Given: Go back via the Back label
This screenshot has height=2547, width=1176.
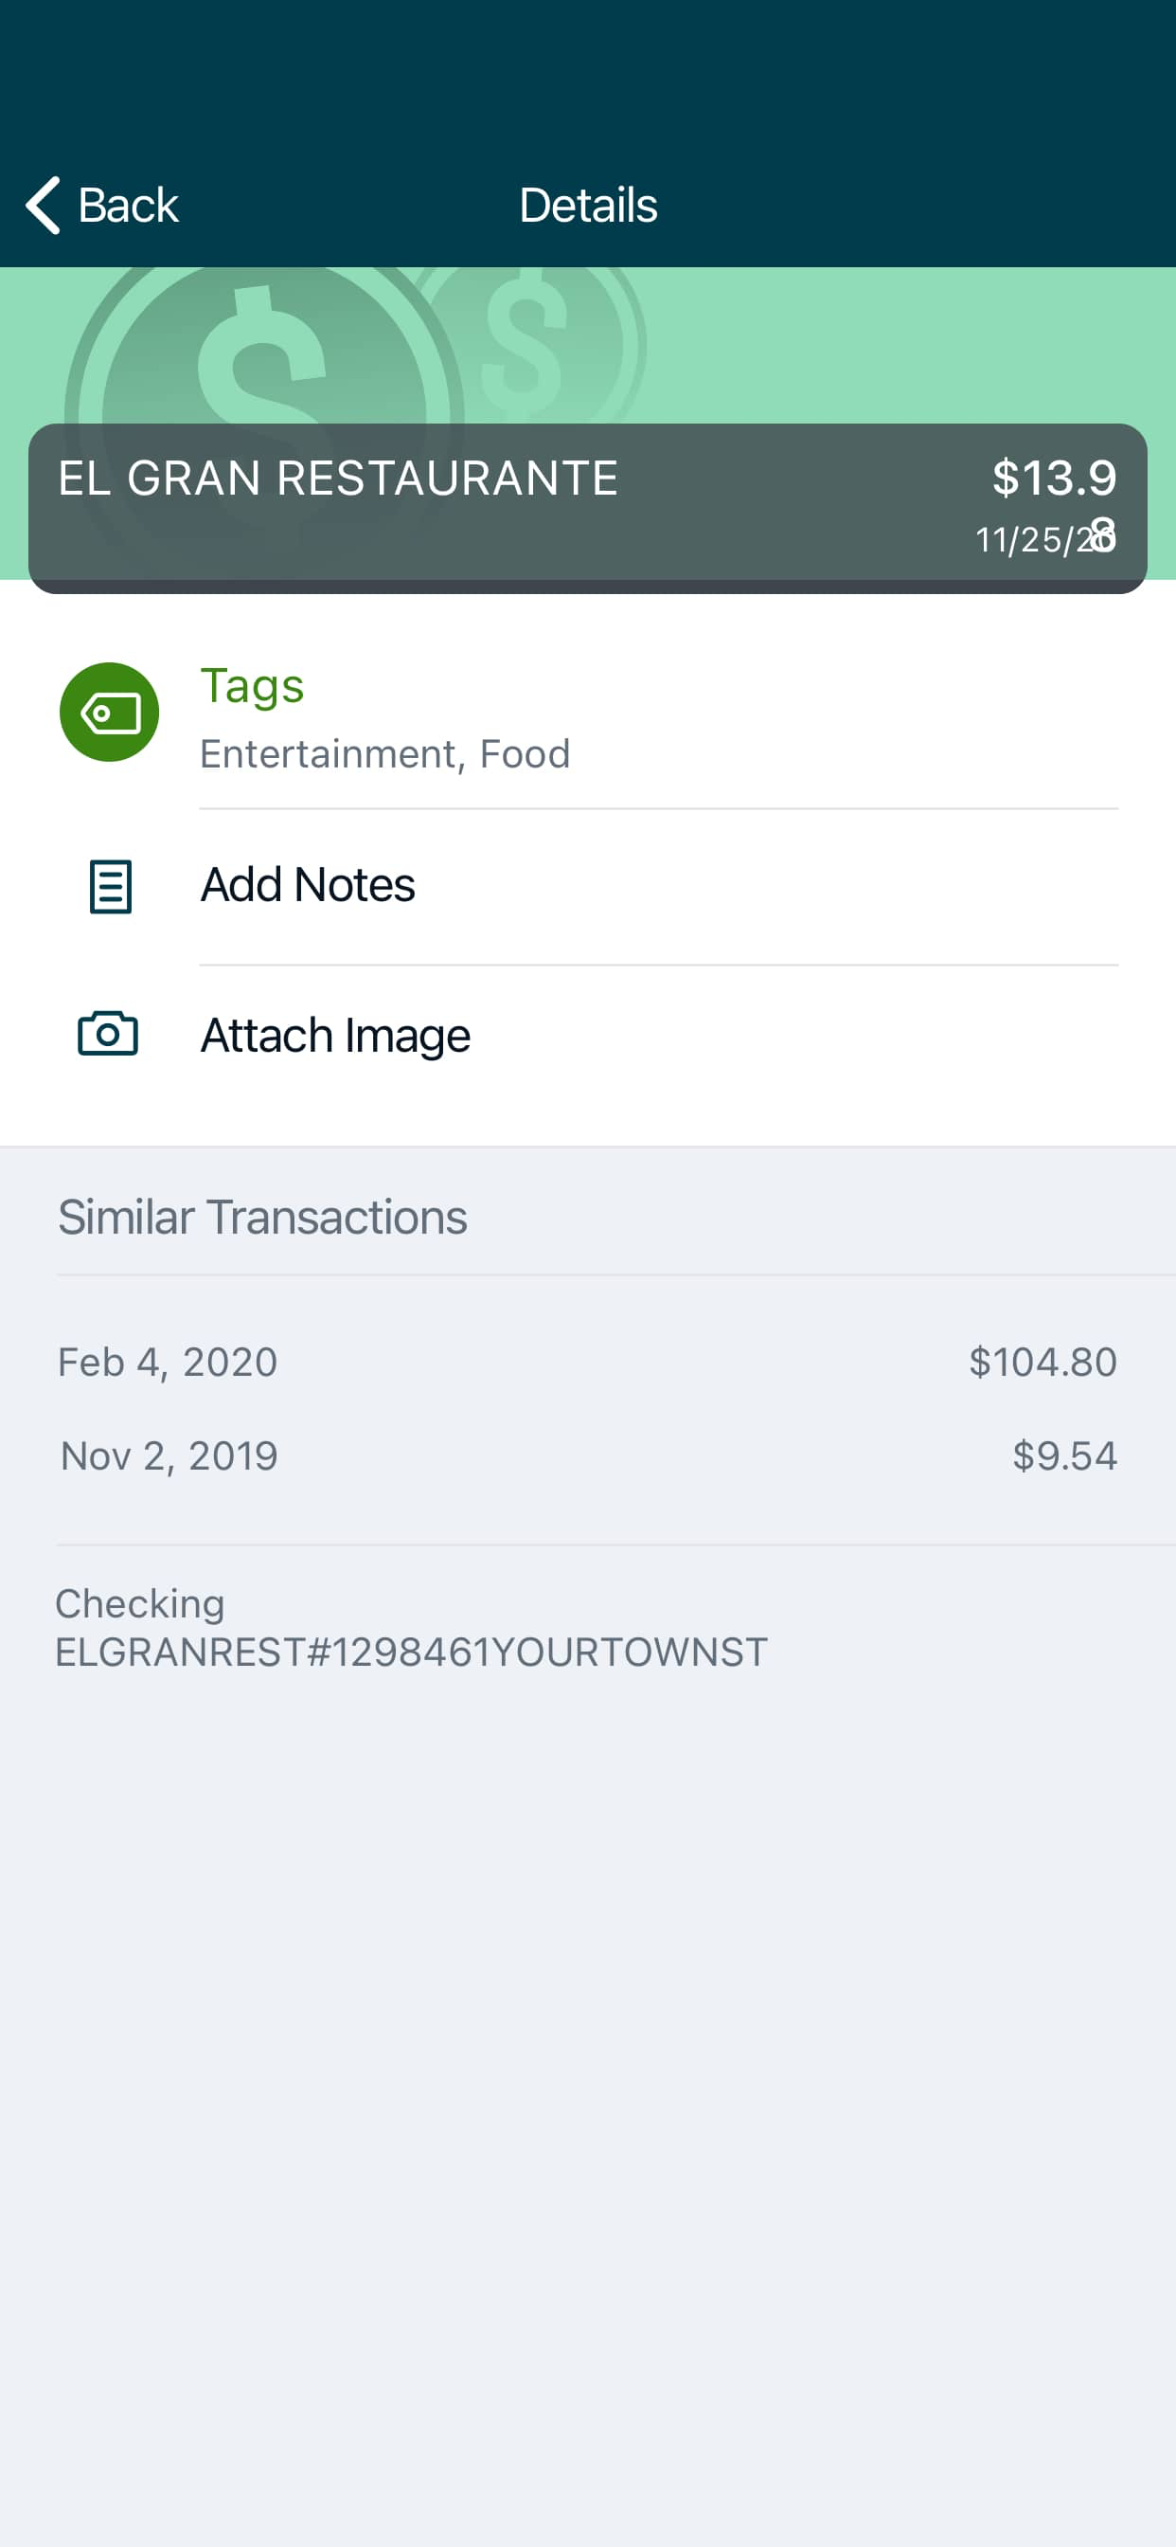Looking at the screenshot, I should [128, 205].
